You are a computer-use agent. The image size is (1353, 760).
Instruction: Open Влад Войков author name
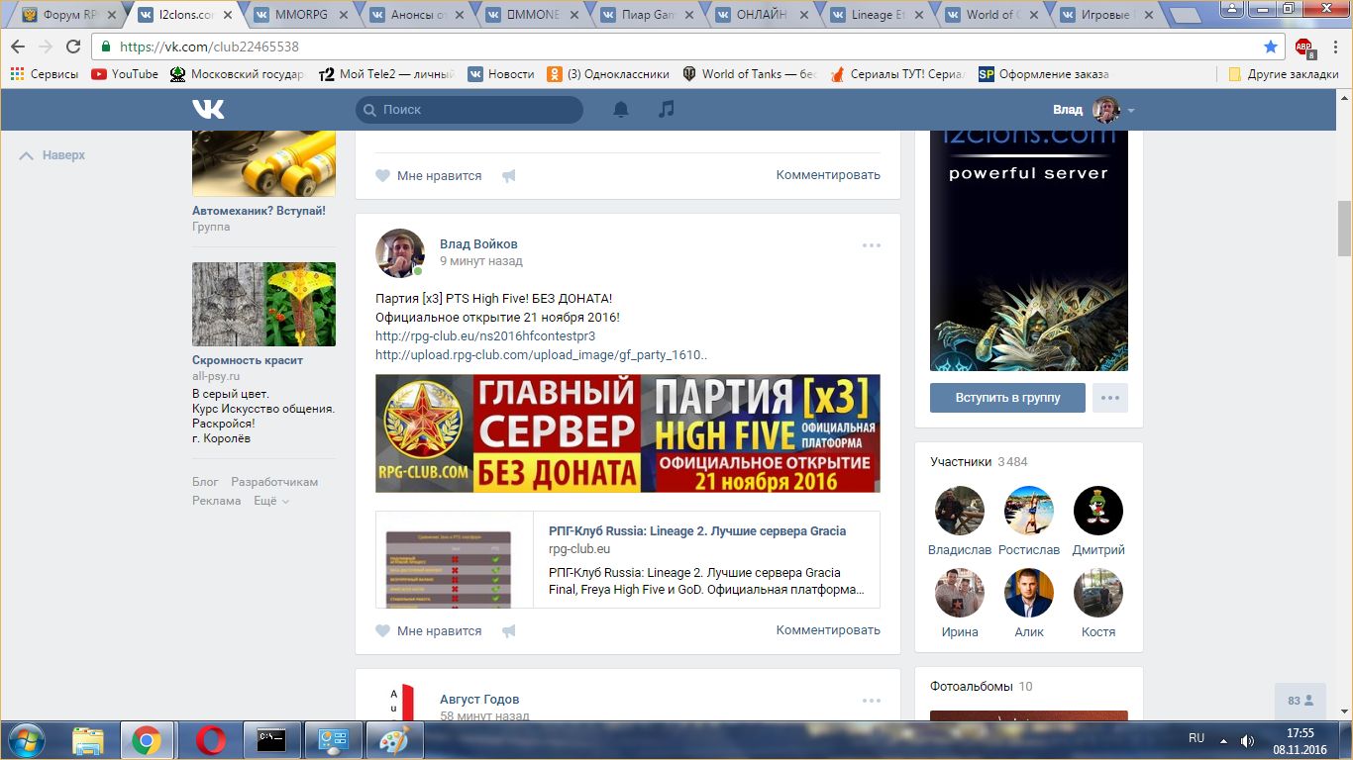pos(478,244)
